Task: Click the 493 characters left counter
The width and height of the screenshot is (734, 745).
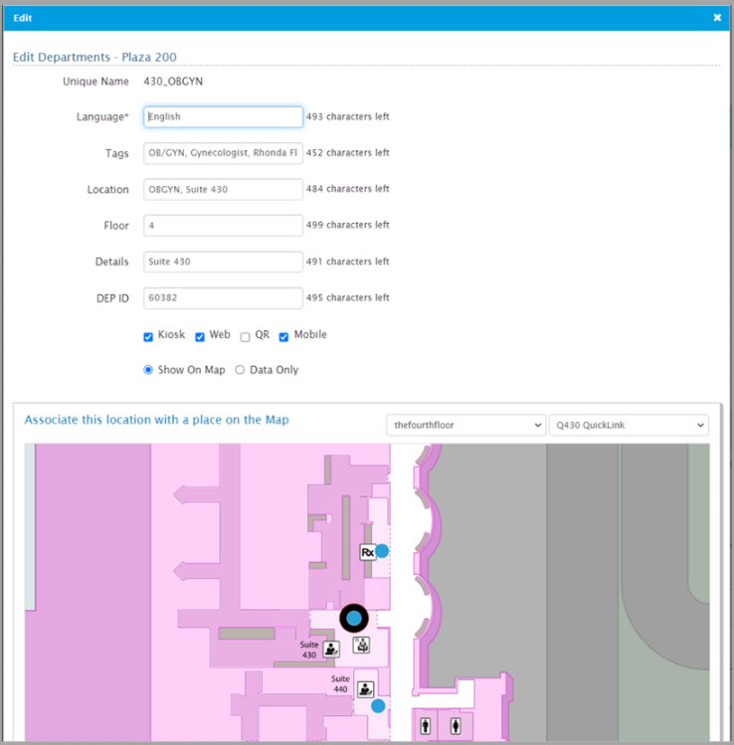Action: coord(348,116)
